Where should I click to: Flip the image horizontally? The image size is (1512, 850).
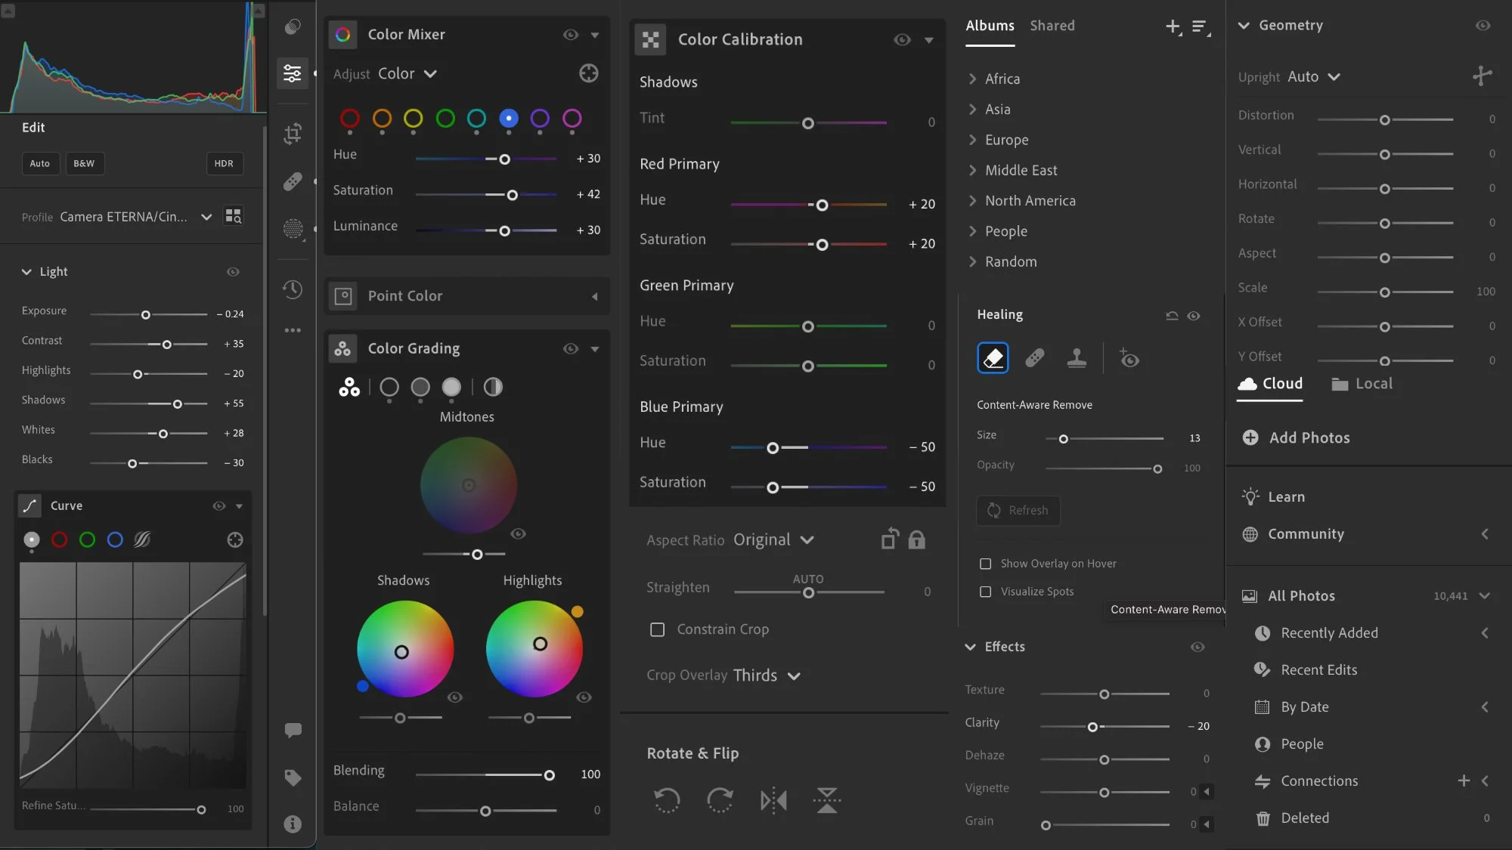(x=773, y=800)
